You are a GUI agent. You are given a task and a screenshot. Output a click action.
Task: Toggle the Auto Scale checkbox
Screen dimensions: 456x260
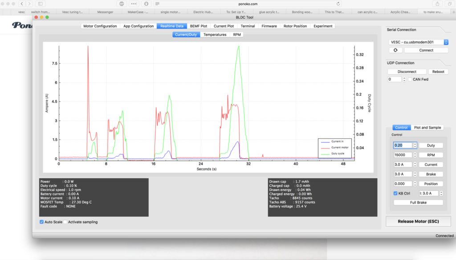tap(42, 222)
